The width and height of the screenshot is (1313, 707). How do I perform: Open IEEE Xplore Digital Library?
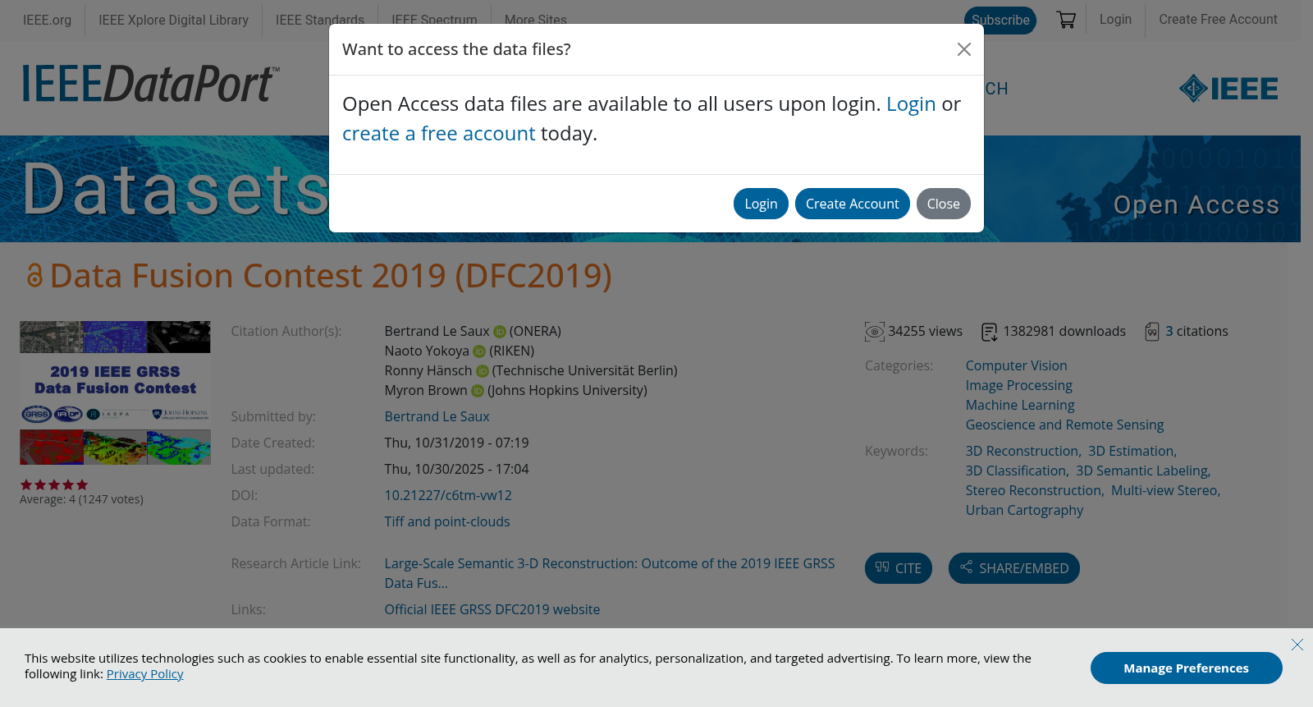173,20
